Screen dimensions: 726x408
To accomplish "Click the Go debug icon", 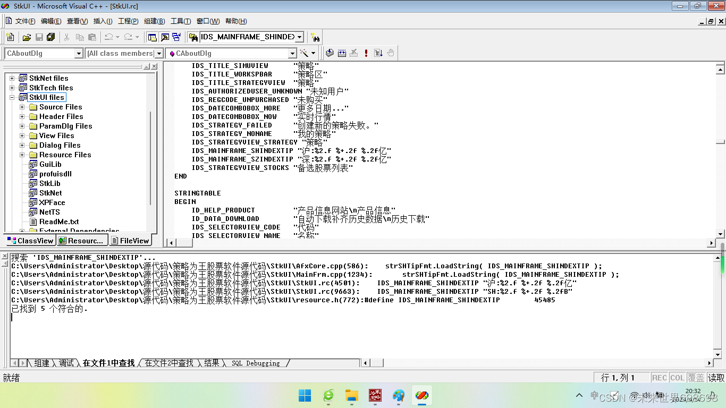I will (378, 53).
